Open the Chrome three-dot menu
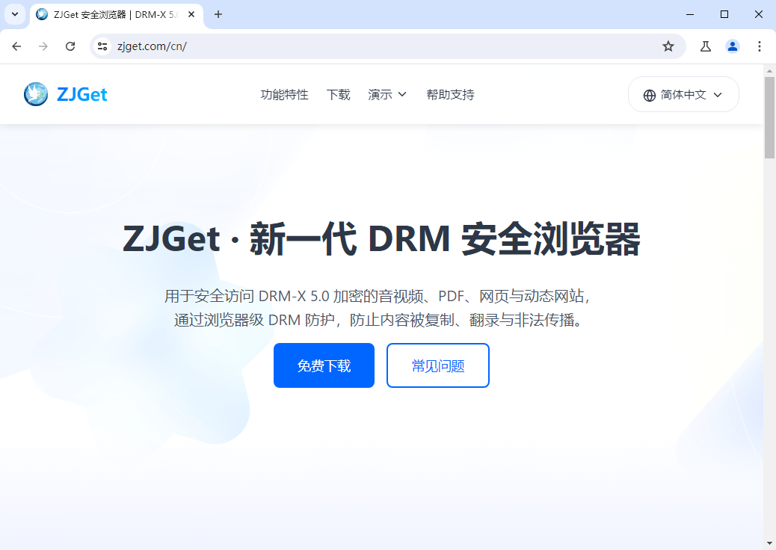Image resolution: width=776 pixels, height=550 pixels. point(759,46)
